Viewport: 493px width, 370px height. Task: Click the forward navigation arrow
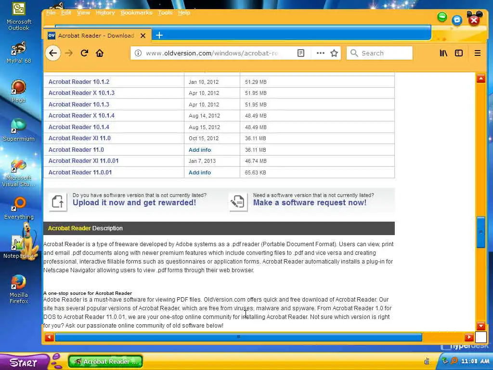tap(69, 53)
